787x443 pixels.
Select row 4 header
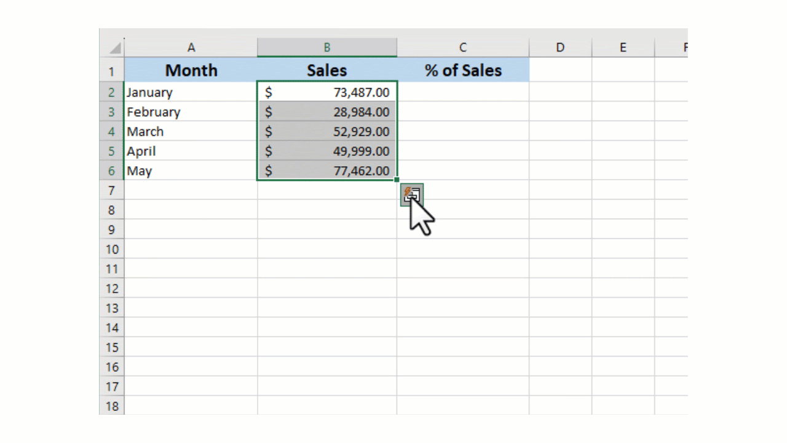(x=111, y=132)
